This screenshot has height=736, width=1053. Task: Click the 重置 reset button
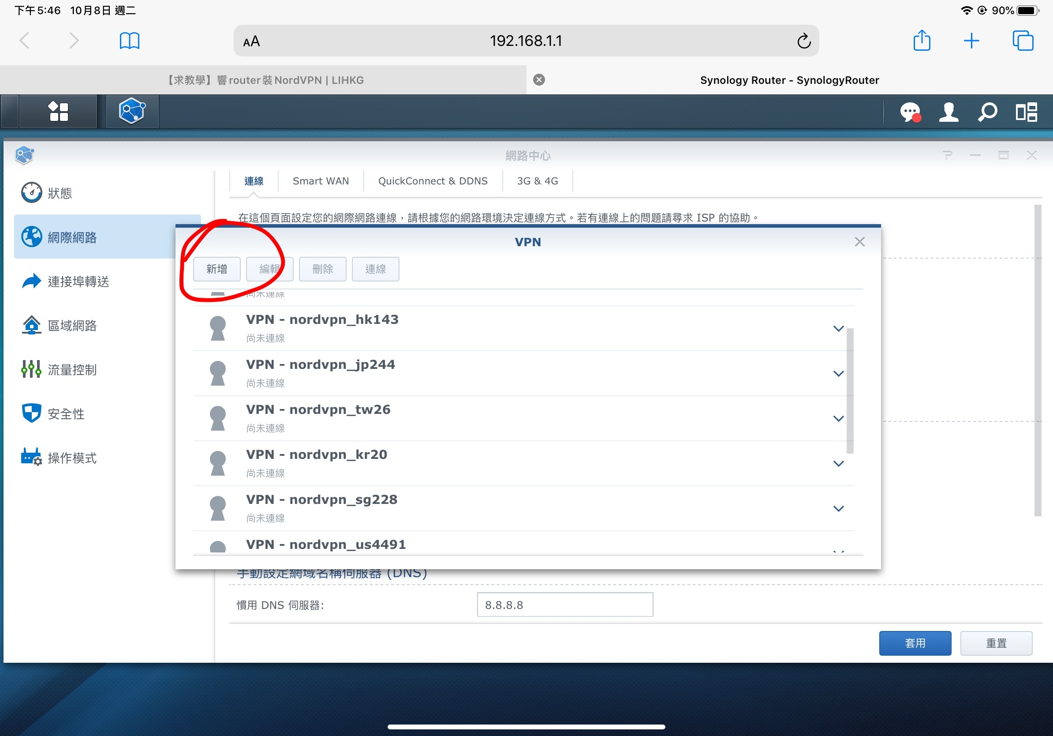point(996,643)
